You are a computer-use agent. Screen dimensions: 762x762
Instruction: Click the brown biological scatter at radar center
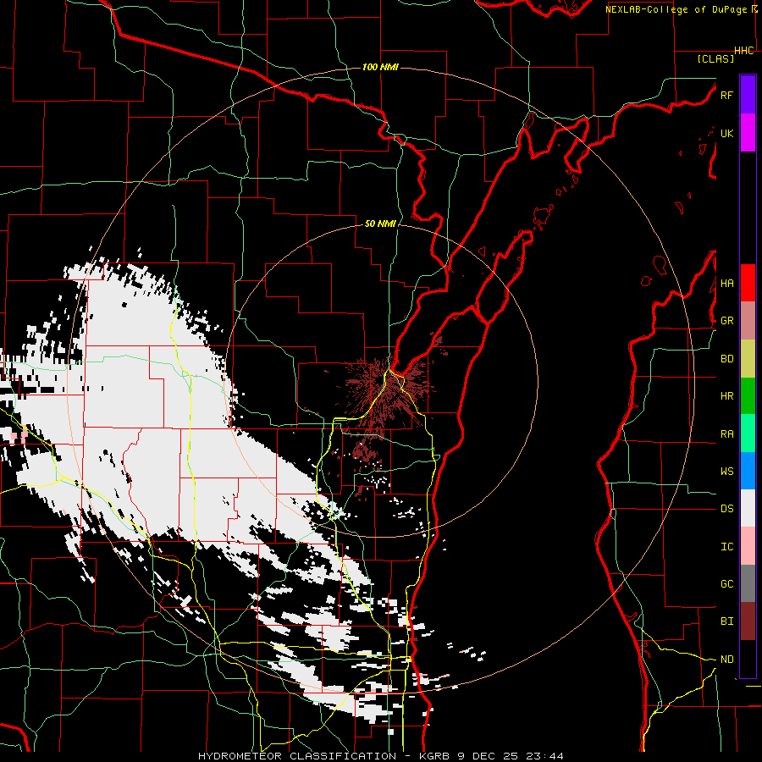tap(386, 394)
